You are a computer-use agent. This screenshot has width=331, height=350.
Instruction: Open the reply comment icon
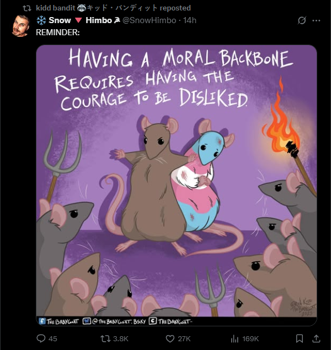(41, 338)
